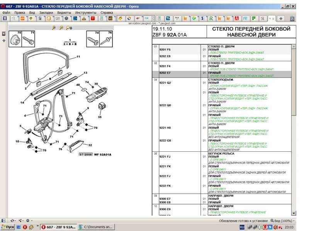309x231 pixels.
Task: Click the zoom-in magnifier above the diagram
Action: pyautogui.click(x=54, y=28)
